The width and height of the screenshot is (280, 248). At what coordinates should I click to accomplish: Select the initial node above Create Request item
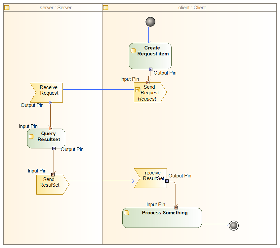point(150,22)
